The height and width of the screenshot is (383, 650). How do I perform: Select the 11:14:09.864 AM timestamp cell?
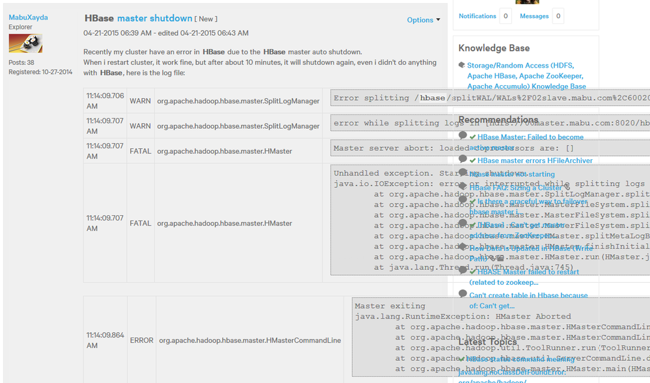(x=105, y=340)
